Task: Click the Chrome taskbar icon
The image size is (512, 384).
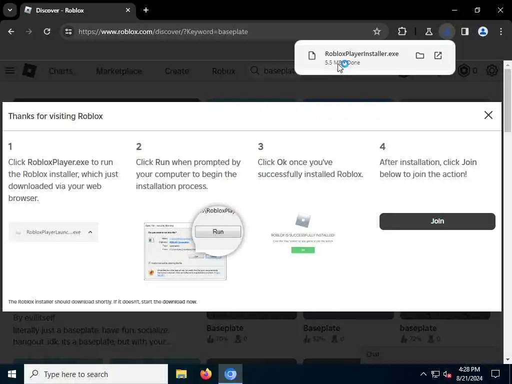Action: click(230, 374)
